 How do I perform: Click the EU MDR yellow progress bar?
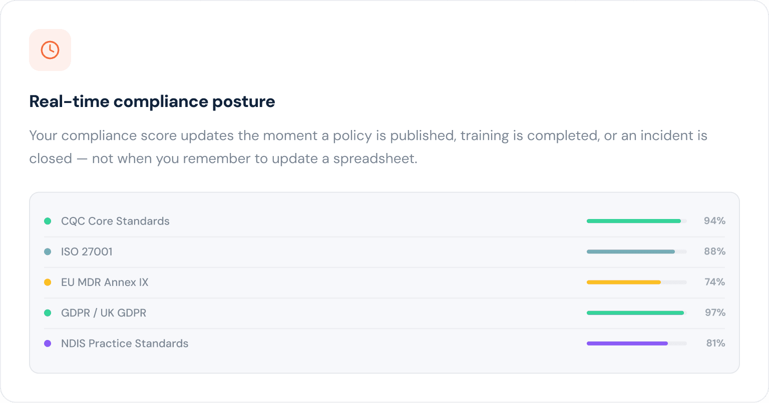coord(624,282)
